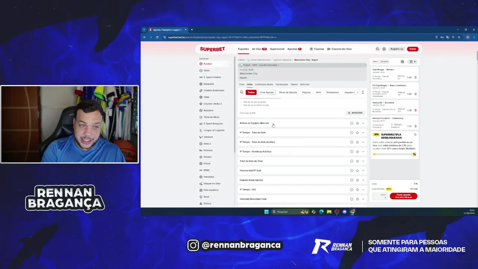Switch to the Tabela tab

click(x=294, y=84)
